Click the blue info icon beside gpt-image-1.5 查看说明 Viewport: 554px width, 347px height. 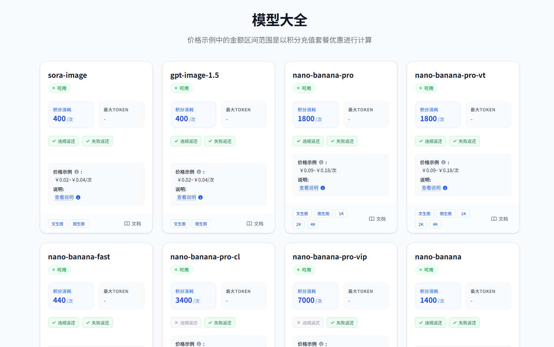click(x=200, y=197)
